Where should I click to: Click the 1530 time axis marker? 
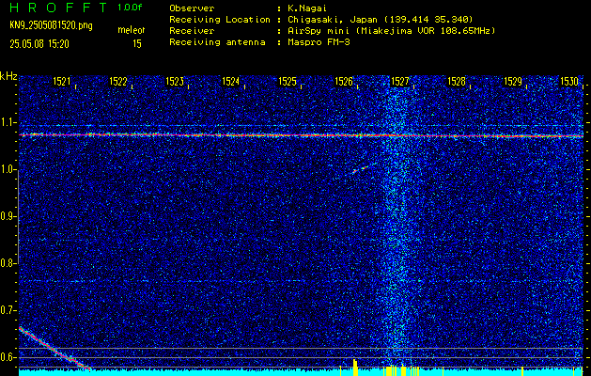[569, 81]
